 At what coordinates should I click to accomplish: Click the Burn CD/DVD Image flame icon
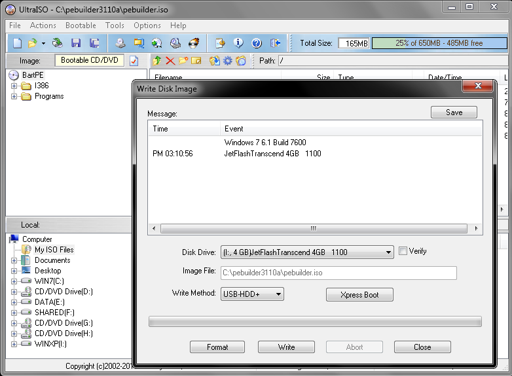(x=194, y=43)
